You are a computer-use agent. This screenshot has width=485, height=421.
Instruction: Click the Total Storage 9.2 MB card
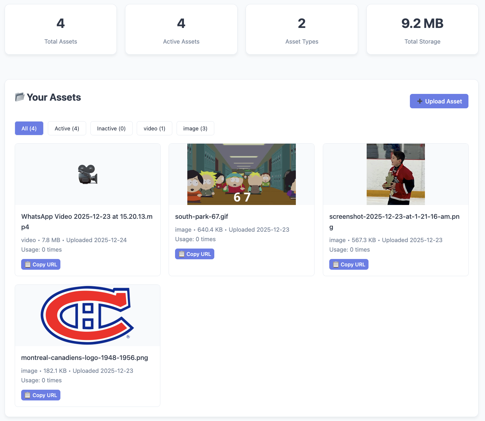(x=422, y=29)
